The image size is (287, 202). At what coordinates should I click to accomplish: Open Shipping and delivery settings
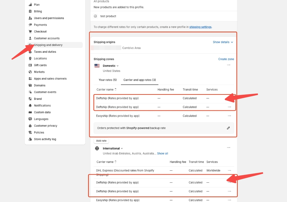pyautogui.click(x=55, y=45)
